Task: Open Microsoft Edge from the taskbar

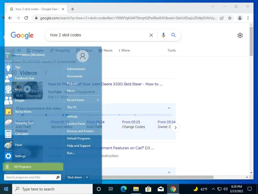Action: click(x=123, y=189)
